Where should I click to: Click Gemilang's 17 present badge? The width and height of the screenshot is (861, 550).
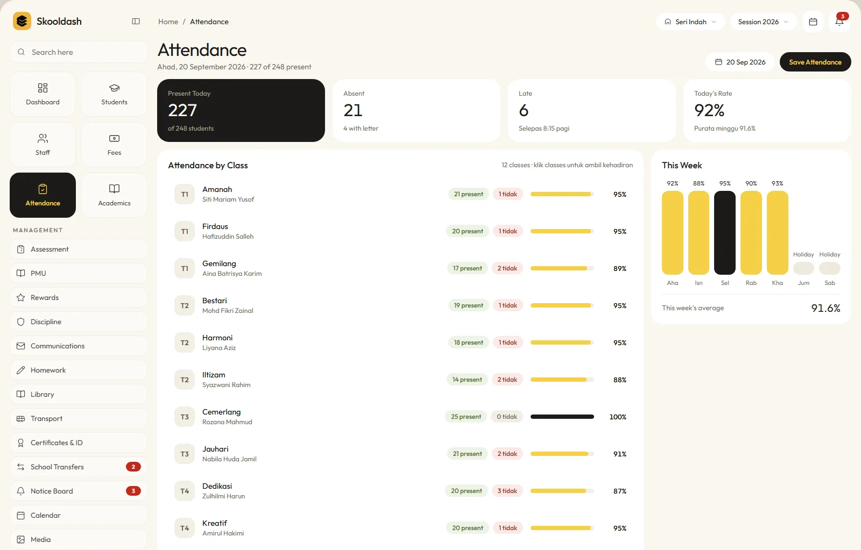tap(467, 268)
